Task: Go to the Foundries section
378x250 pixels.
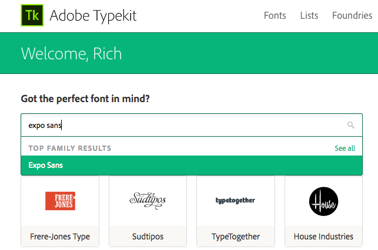Action: point(352,16)
